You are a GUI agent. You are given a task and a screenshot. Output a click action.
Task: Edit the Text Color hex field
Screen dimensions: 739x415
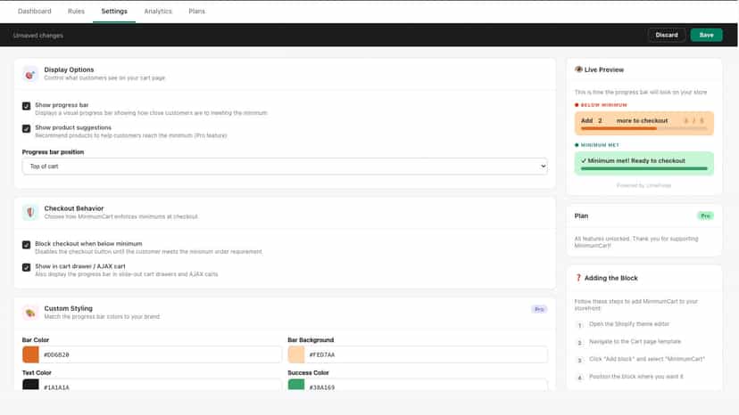(161, 386)
